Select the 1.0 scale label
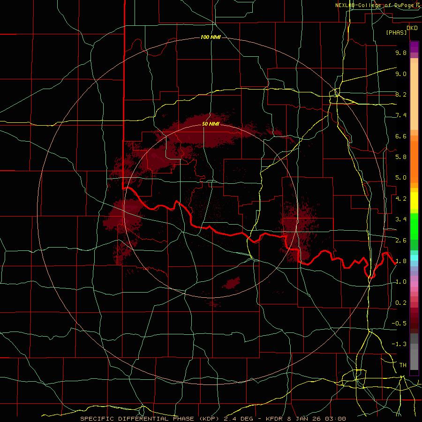 401,282
